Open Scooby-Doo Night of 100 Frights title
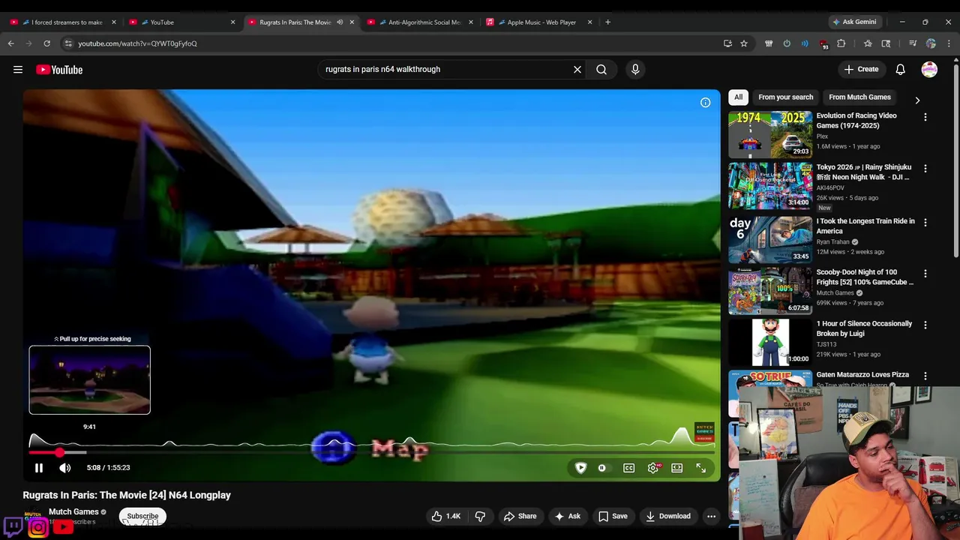The width and height of the screenshot is (960, 540). [865, 277]
